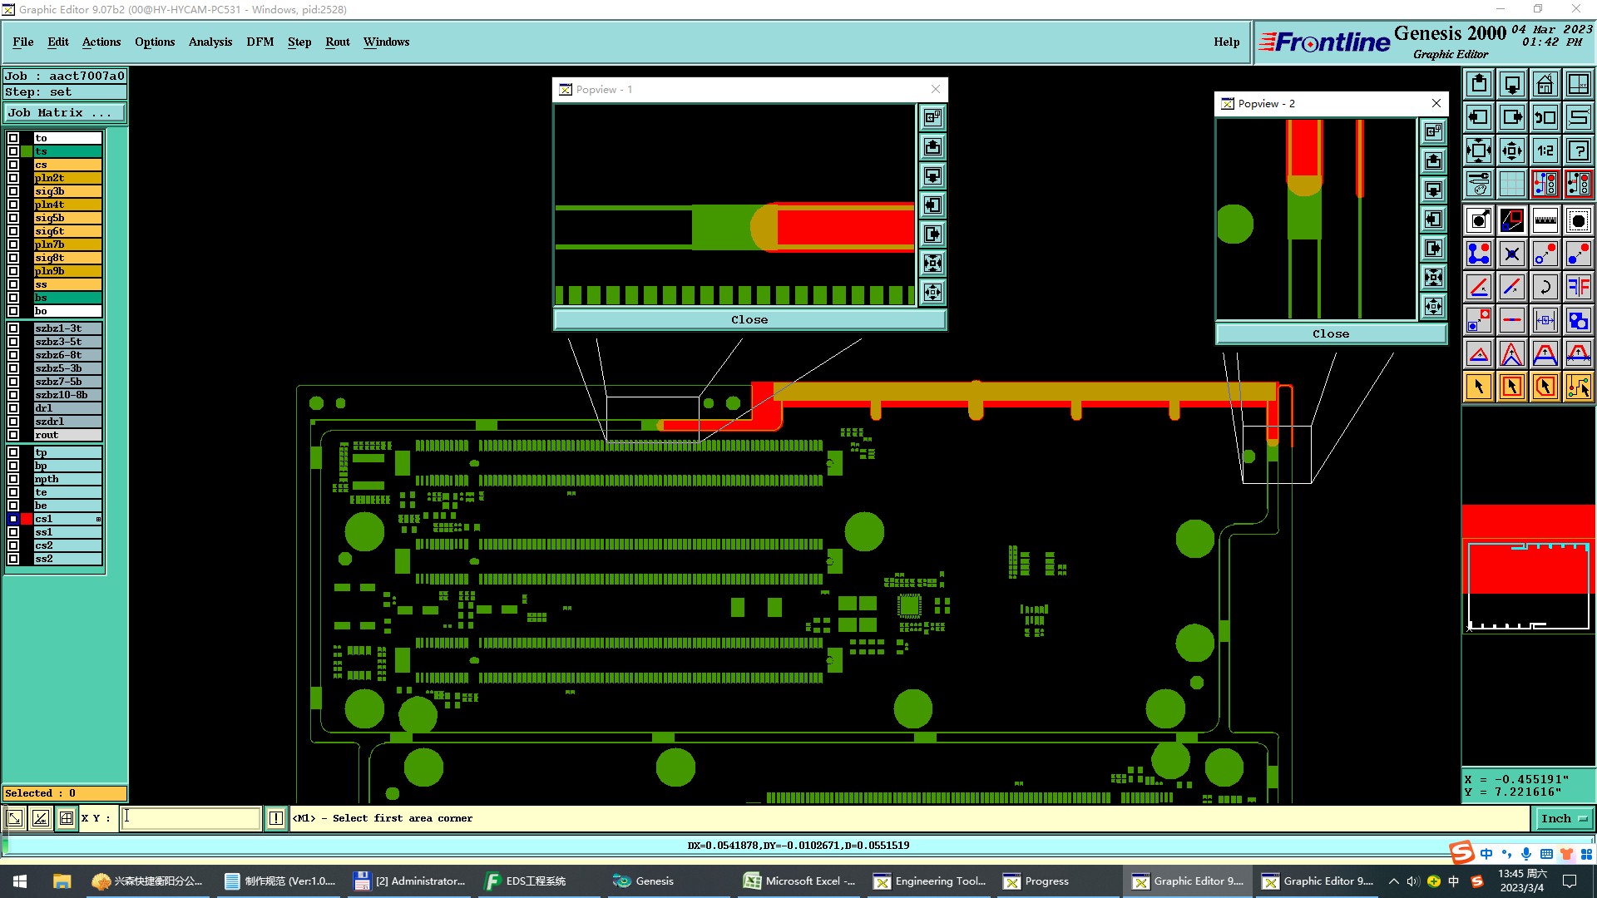Click the Home view icon
The width and height of the screenshot is (1597, 898).
pyautogui.click(x=1545, y=84)
